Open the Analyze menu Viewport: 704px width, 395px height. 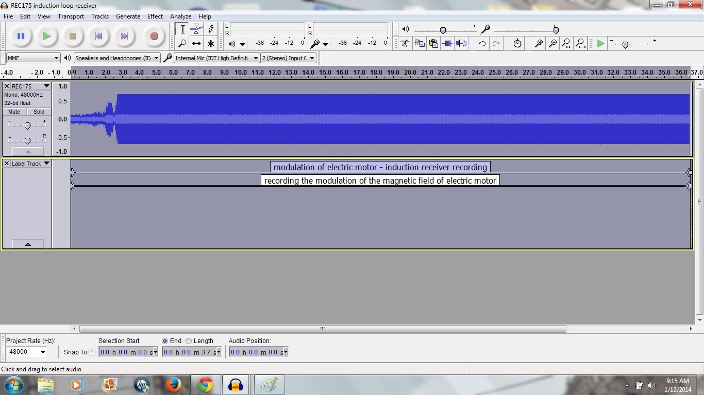click(x=180, y=16)
